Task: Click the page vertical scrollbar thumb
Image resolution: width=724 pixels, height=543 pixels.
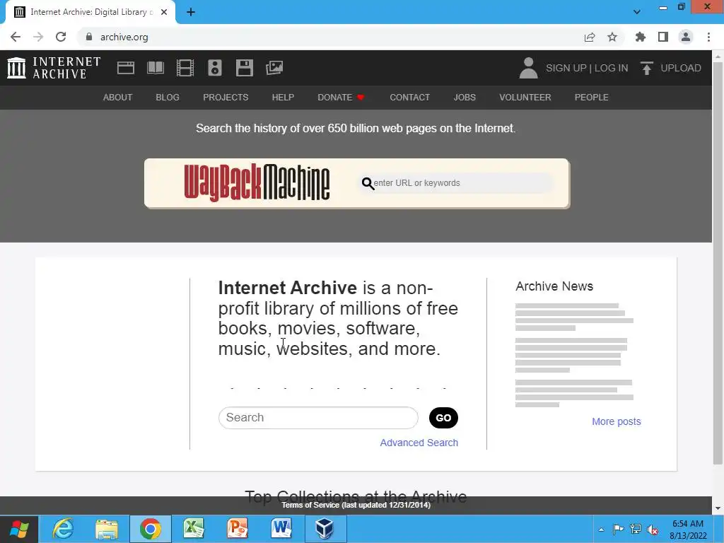Action: tap(718, 263)
